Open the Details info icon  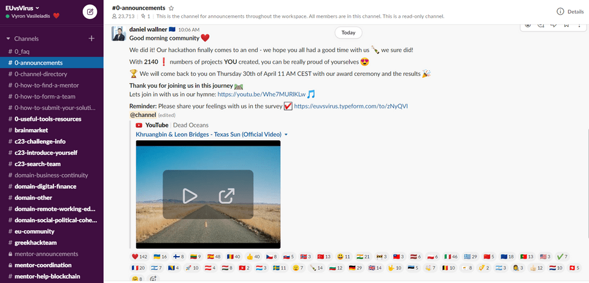tap(560, 12)
